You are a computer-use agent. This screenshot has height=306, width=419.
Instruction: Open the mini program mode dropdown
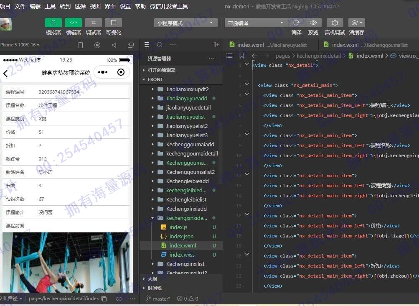(186, 23)
